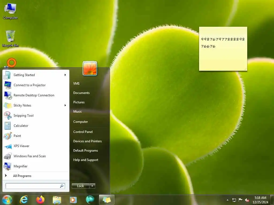The width and height of the screenshot is (274, 205).
Task: Open the Recycle Bin desktop icon
Action: coord(10,39)
